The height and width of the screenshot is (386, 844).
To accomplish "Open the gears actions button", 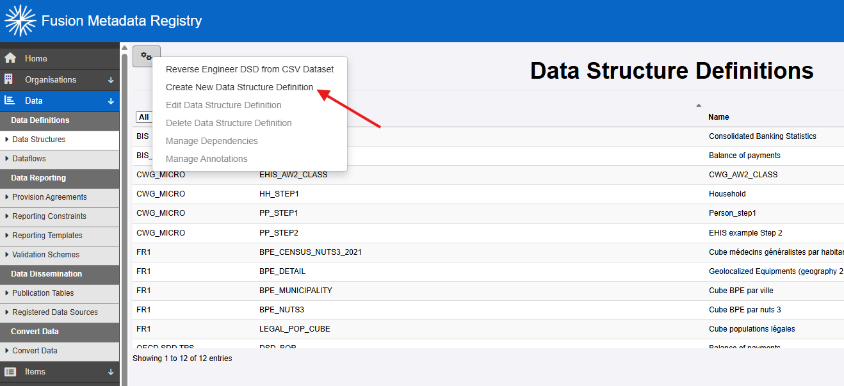I will 147,56.
